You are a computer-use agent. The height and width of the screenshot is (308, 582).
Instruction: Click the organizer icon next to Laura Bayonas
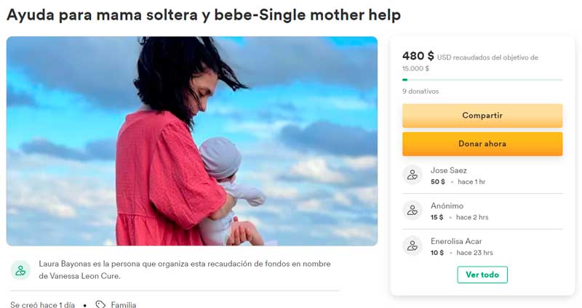(20, 270)
